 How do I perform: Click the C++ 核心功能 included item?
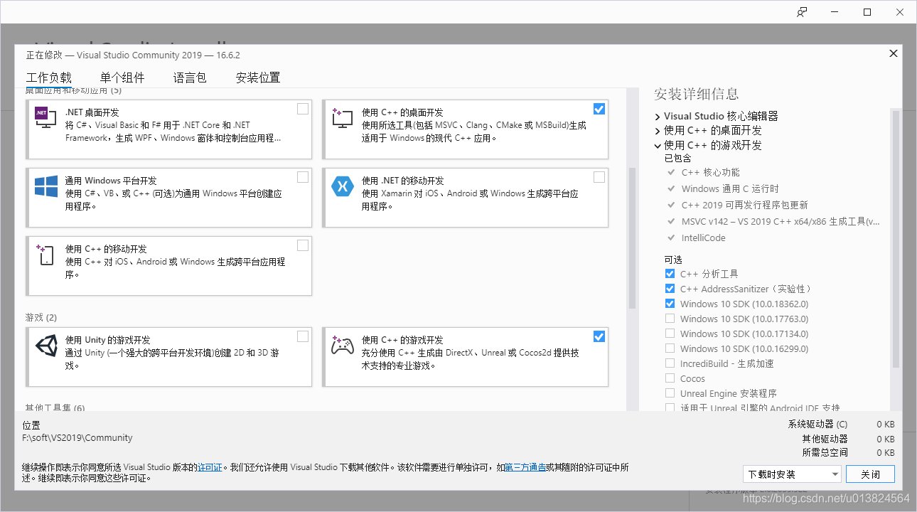coord(710,172)
